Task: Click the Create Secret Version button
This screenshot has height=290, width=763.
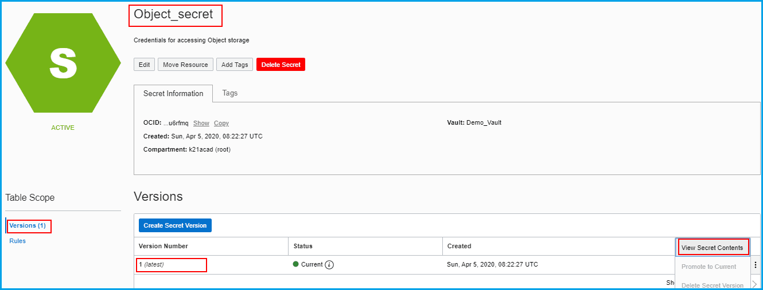Action: tap(175, 225)
